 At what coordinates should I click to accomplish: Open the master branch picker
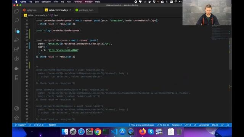pyautogui.click(x=20, y=125)
